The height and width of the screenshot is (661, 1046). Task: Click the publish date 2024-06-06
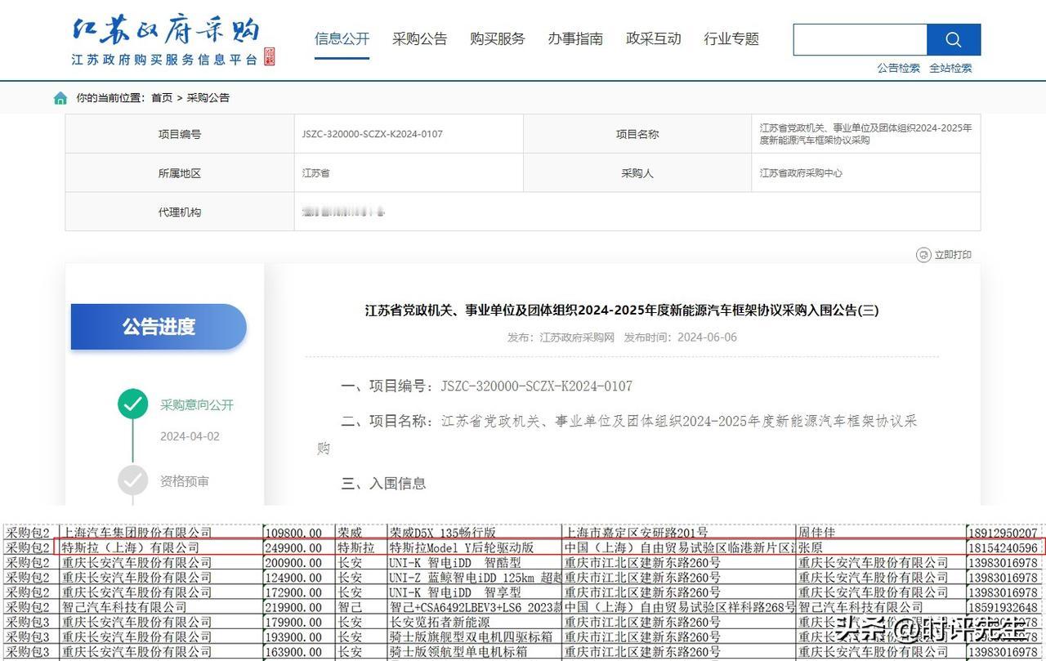[x=707, y=337]
